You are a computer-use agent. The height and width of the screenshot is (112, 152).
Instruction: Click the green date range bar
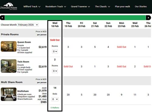[75, 18]
